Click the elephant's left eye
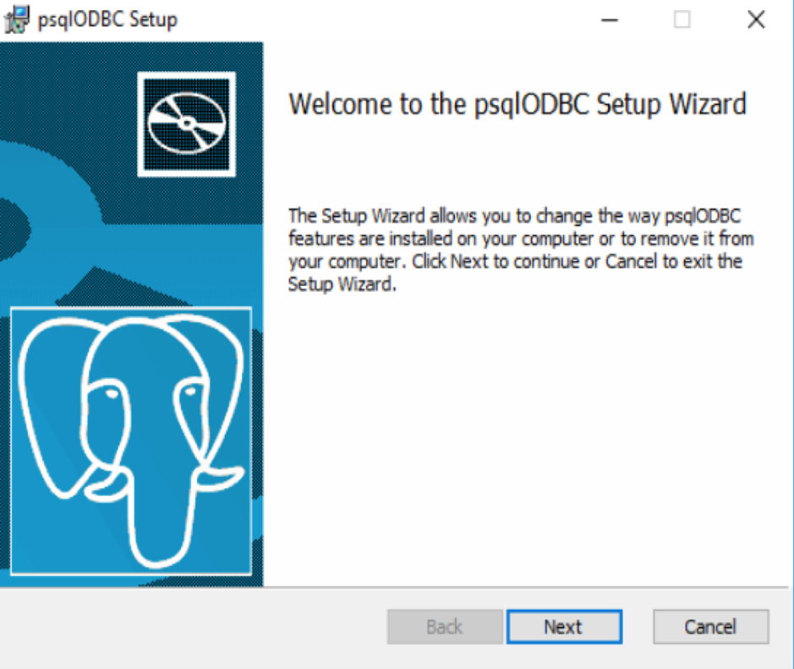Image resolution: width=794 pixels, height=669 pixels. click(x=110, y=393)
